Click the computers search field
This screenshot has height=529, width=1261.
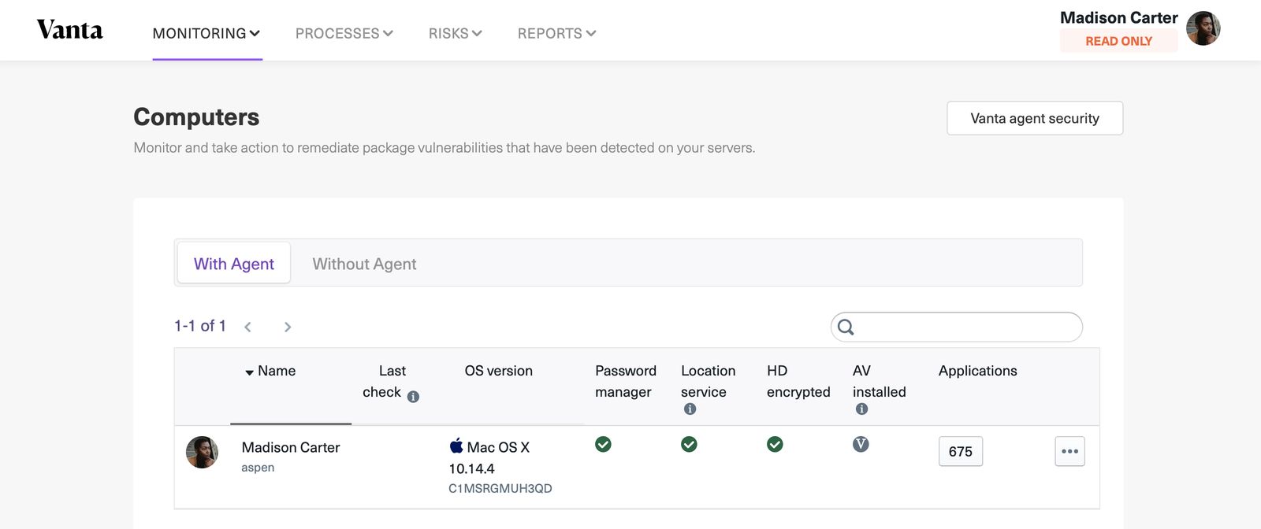(966, 327)
